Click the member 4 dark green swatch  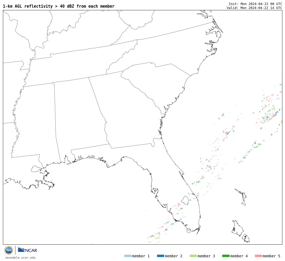click(x=226, y=256)
